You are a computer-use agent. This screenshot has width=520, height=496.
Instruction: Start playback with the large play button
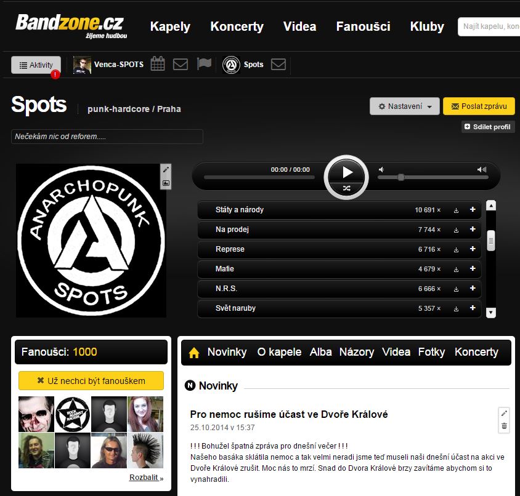point(346,172)
